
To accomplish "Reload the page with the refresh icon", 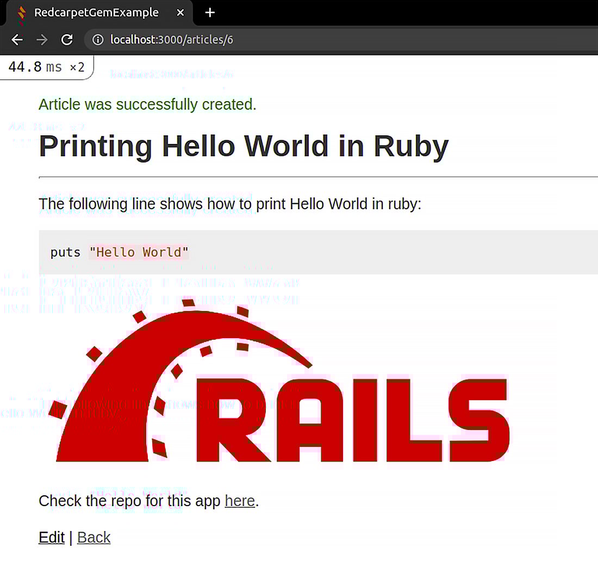I will [67, 40].
